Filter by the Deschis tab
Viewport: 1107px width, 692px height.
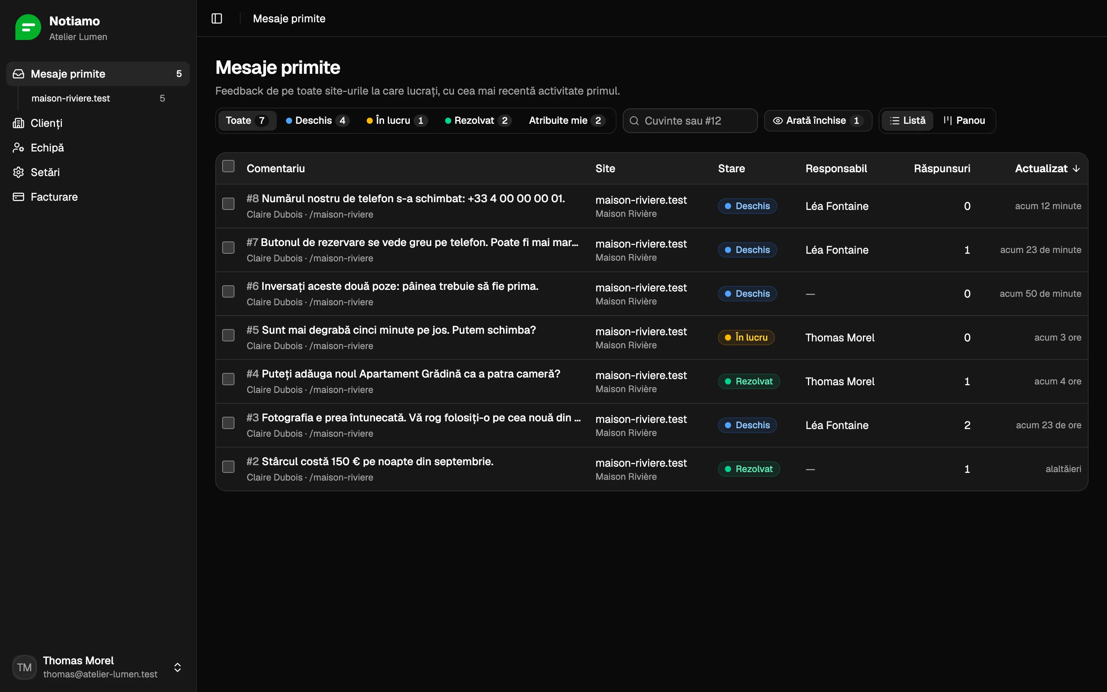tap(317, 121)
